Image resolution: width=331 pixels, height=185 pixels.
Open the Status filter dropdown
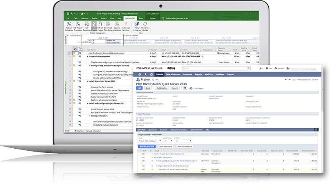[183, 141]
